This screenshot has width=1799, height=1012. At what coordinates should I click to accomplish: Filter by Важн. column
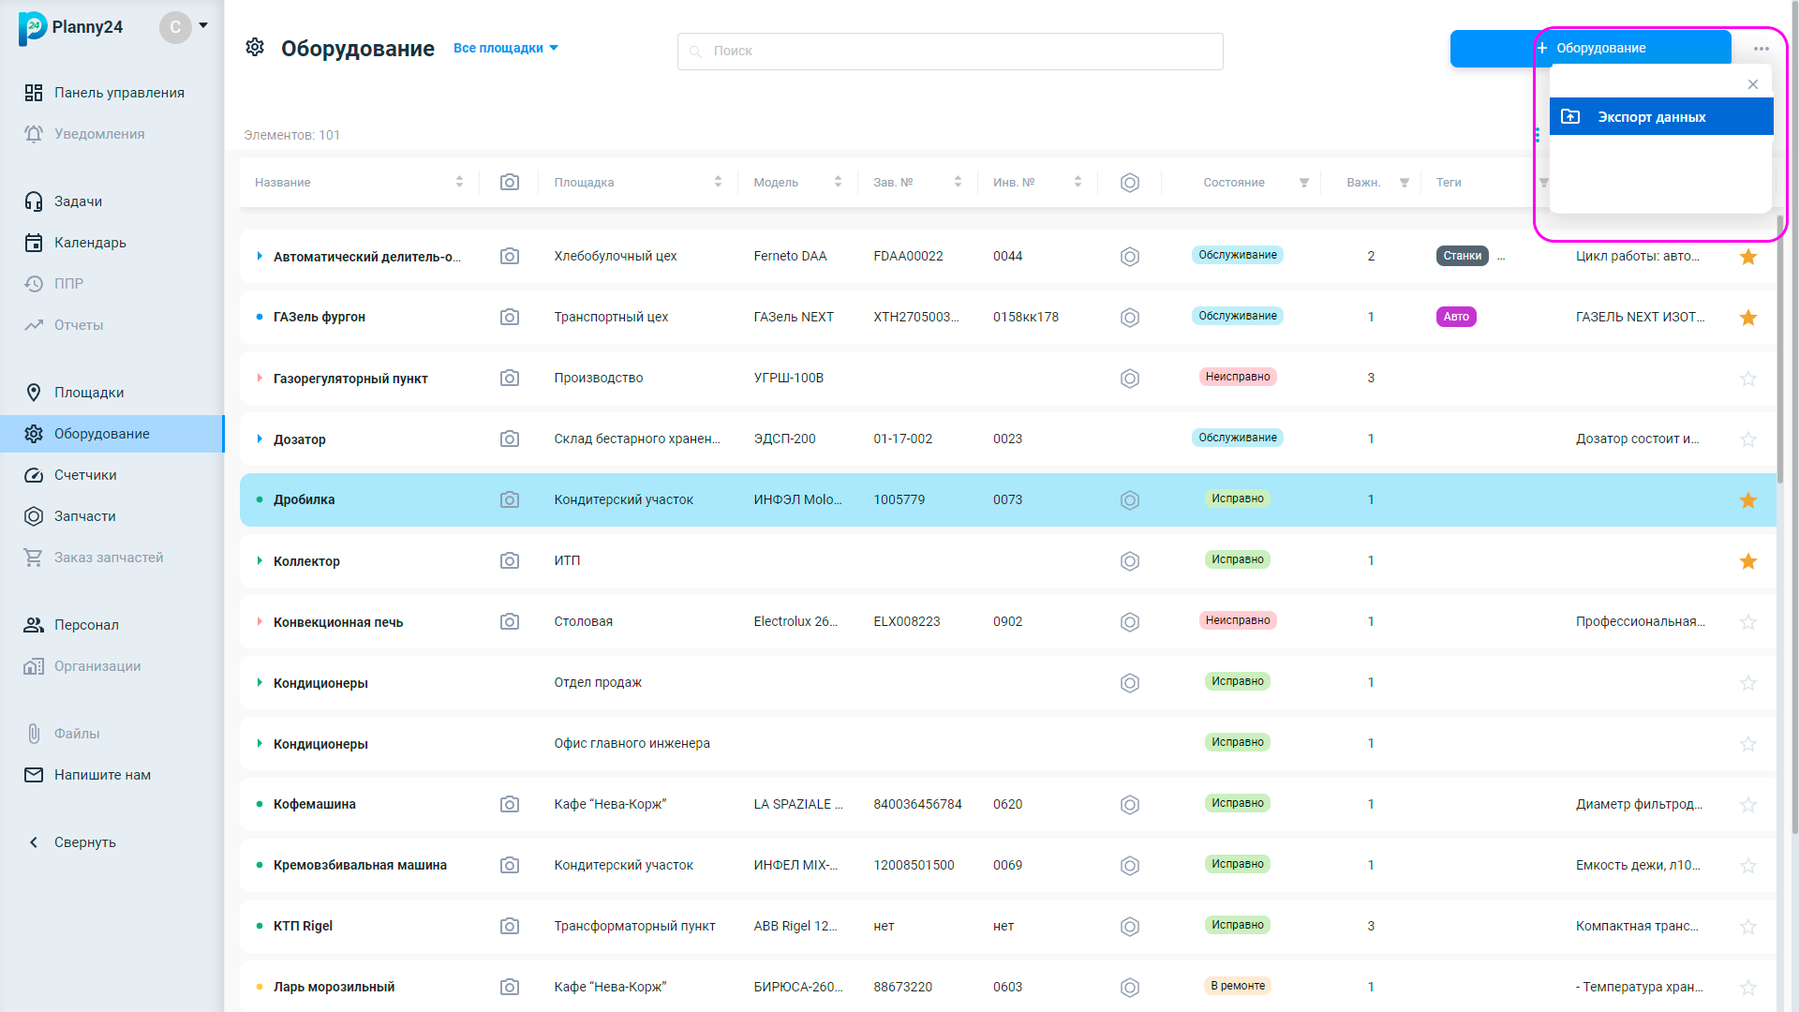1405,183
